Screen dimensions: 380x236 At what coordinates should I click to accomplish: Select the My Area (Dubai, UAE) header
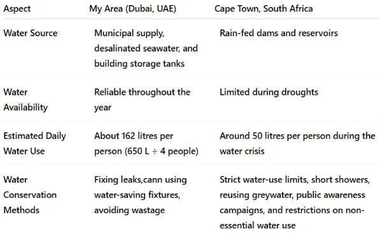(132, 9)
